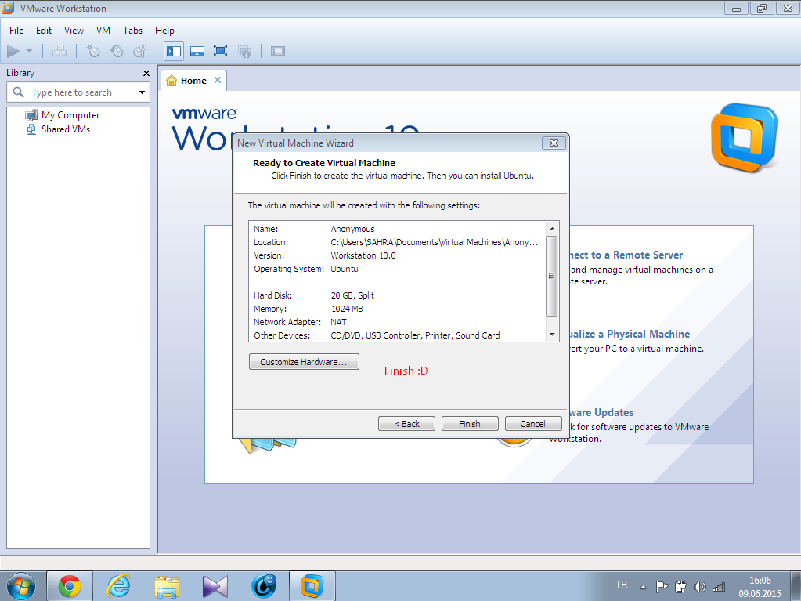Click the full screen mode toolbar icon
This screenshot has width=801, height=601.
tap(220, 51)
